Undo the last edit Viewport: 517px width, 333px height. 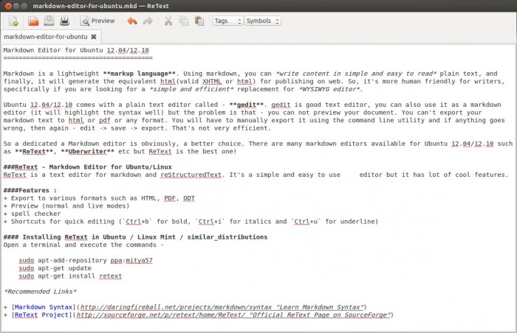point(131,21)
